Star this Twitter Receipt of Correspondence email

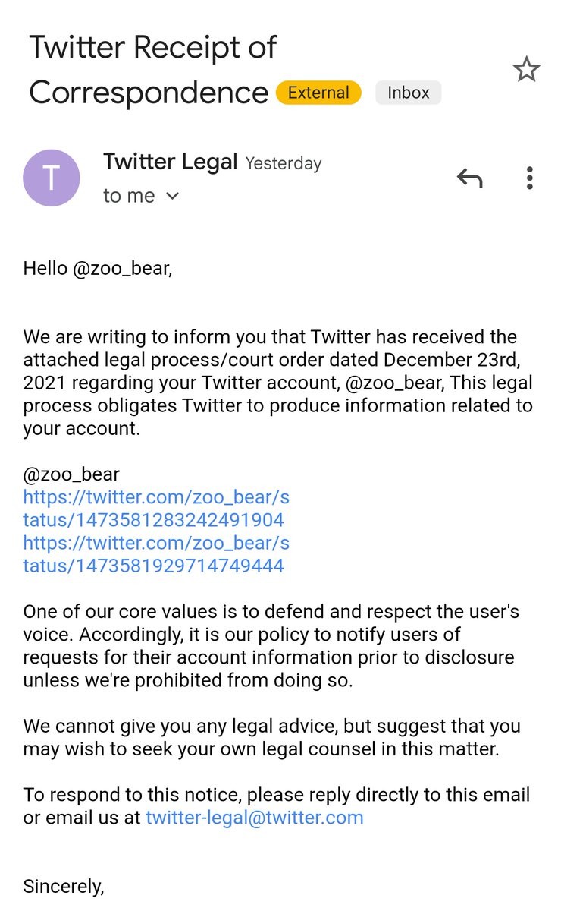coord(526,71)
